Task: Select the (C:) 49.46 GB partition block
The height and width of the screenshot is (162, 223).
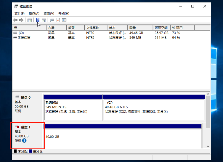Action: click(x=154, y=108)
